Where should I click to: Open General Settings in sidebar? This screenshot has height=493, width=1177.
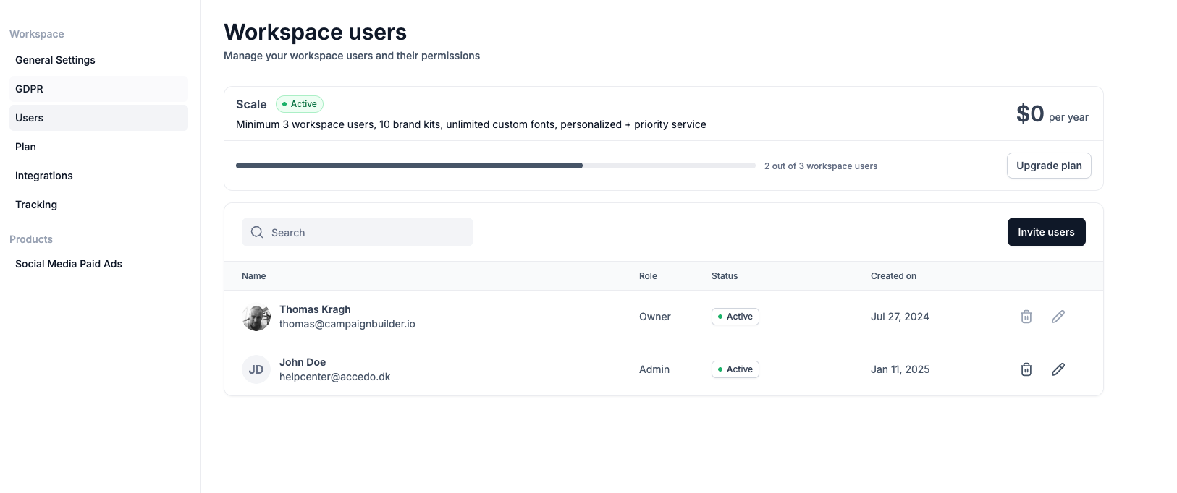point(55,60)
